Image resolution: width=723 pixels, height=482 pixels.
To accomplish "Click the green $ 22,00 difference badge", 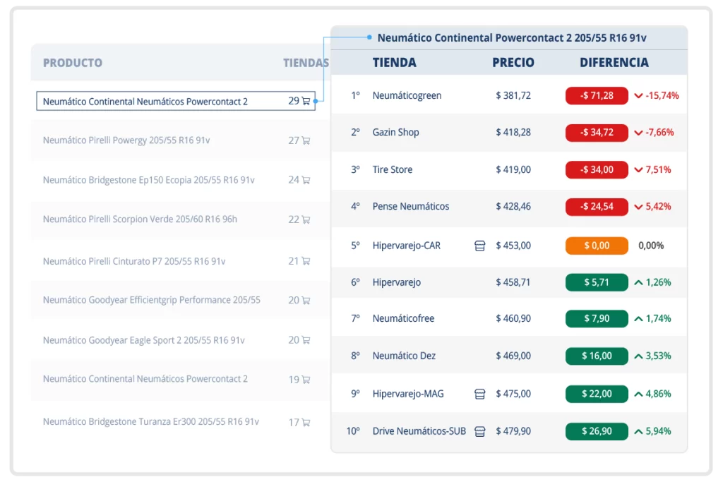I will [597, 394].
